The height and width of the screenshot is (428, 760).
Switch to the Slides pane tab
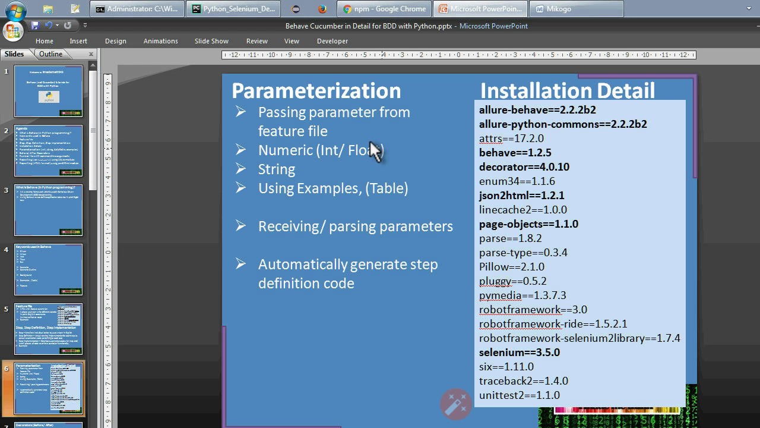click(x=14, y=54)
